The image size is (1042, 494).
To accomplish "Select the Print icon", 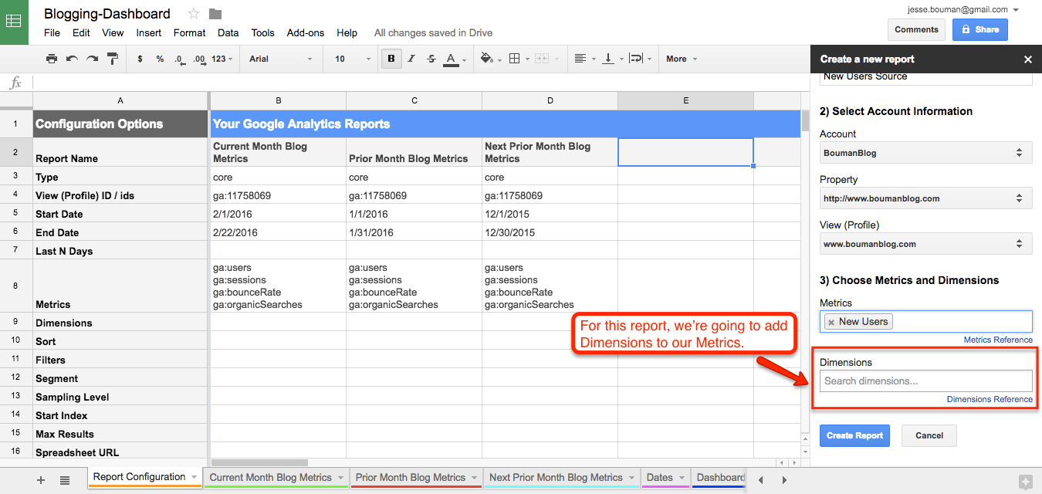I will pos(51,59).
